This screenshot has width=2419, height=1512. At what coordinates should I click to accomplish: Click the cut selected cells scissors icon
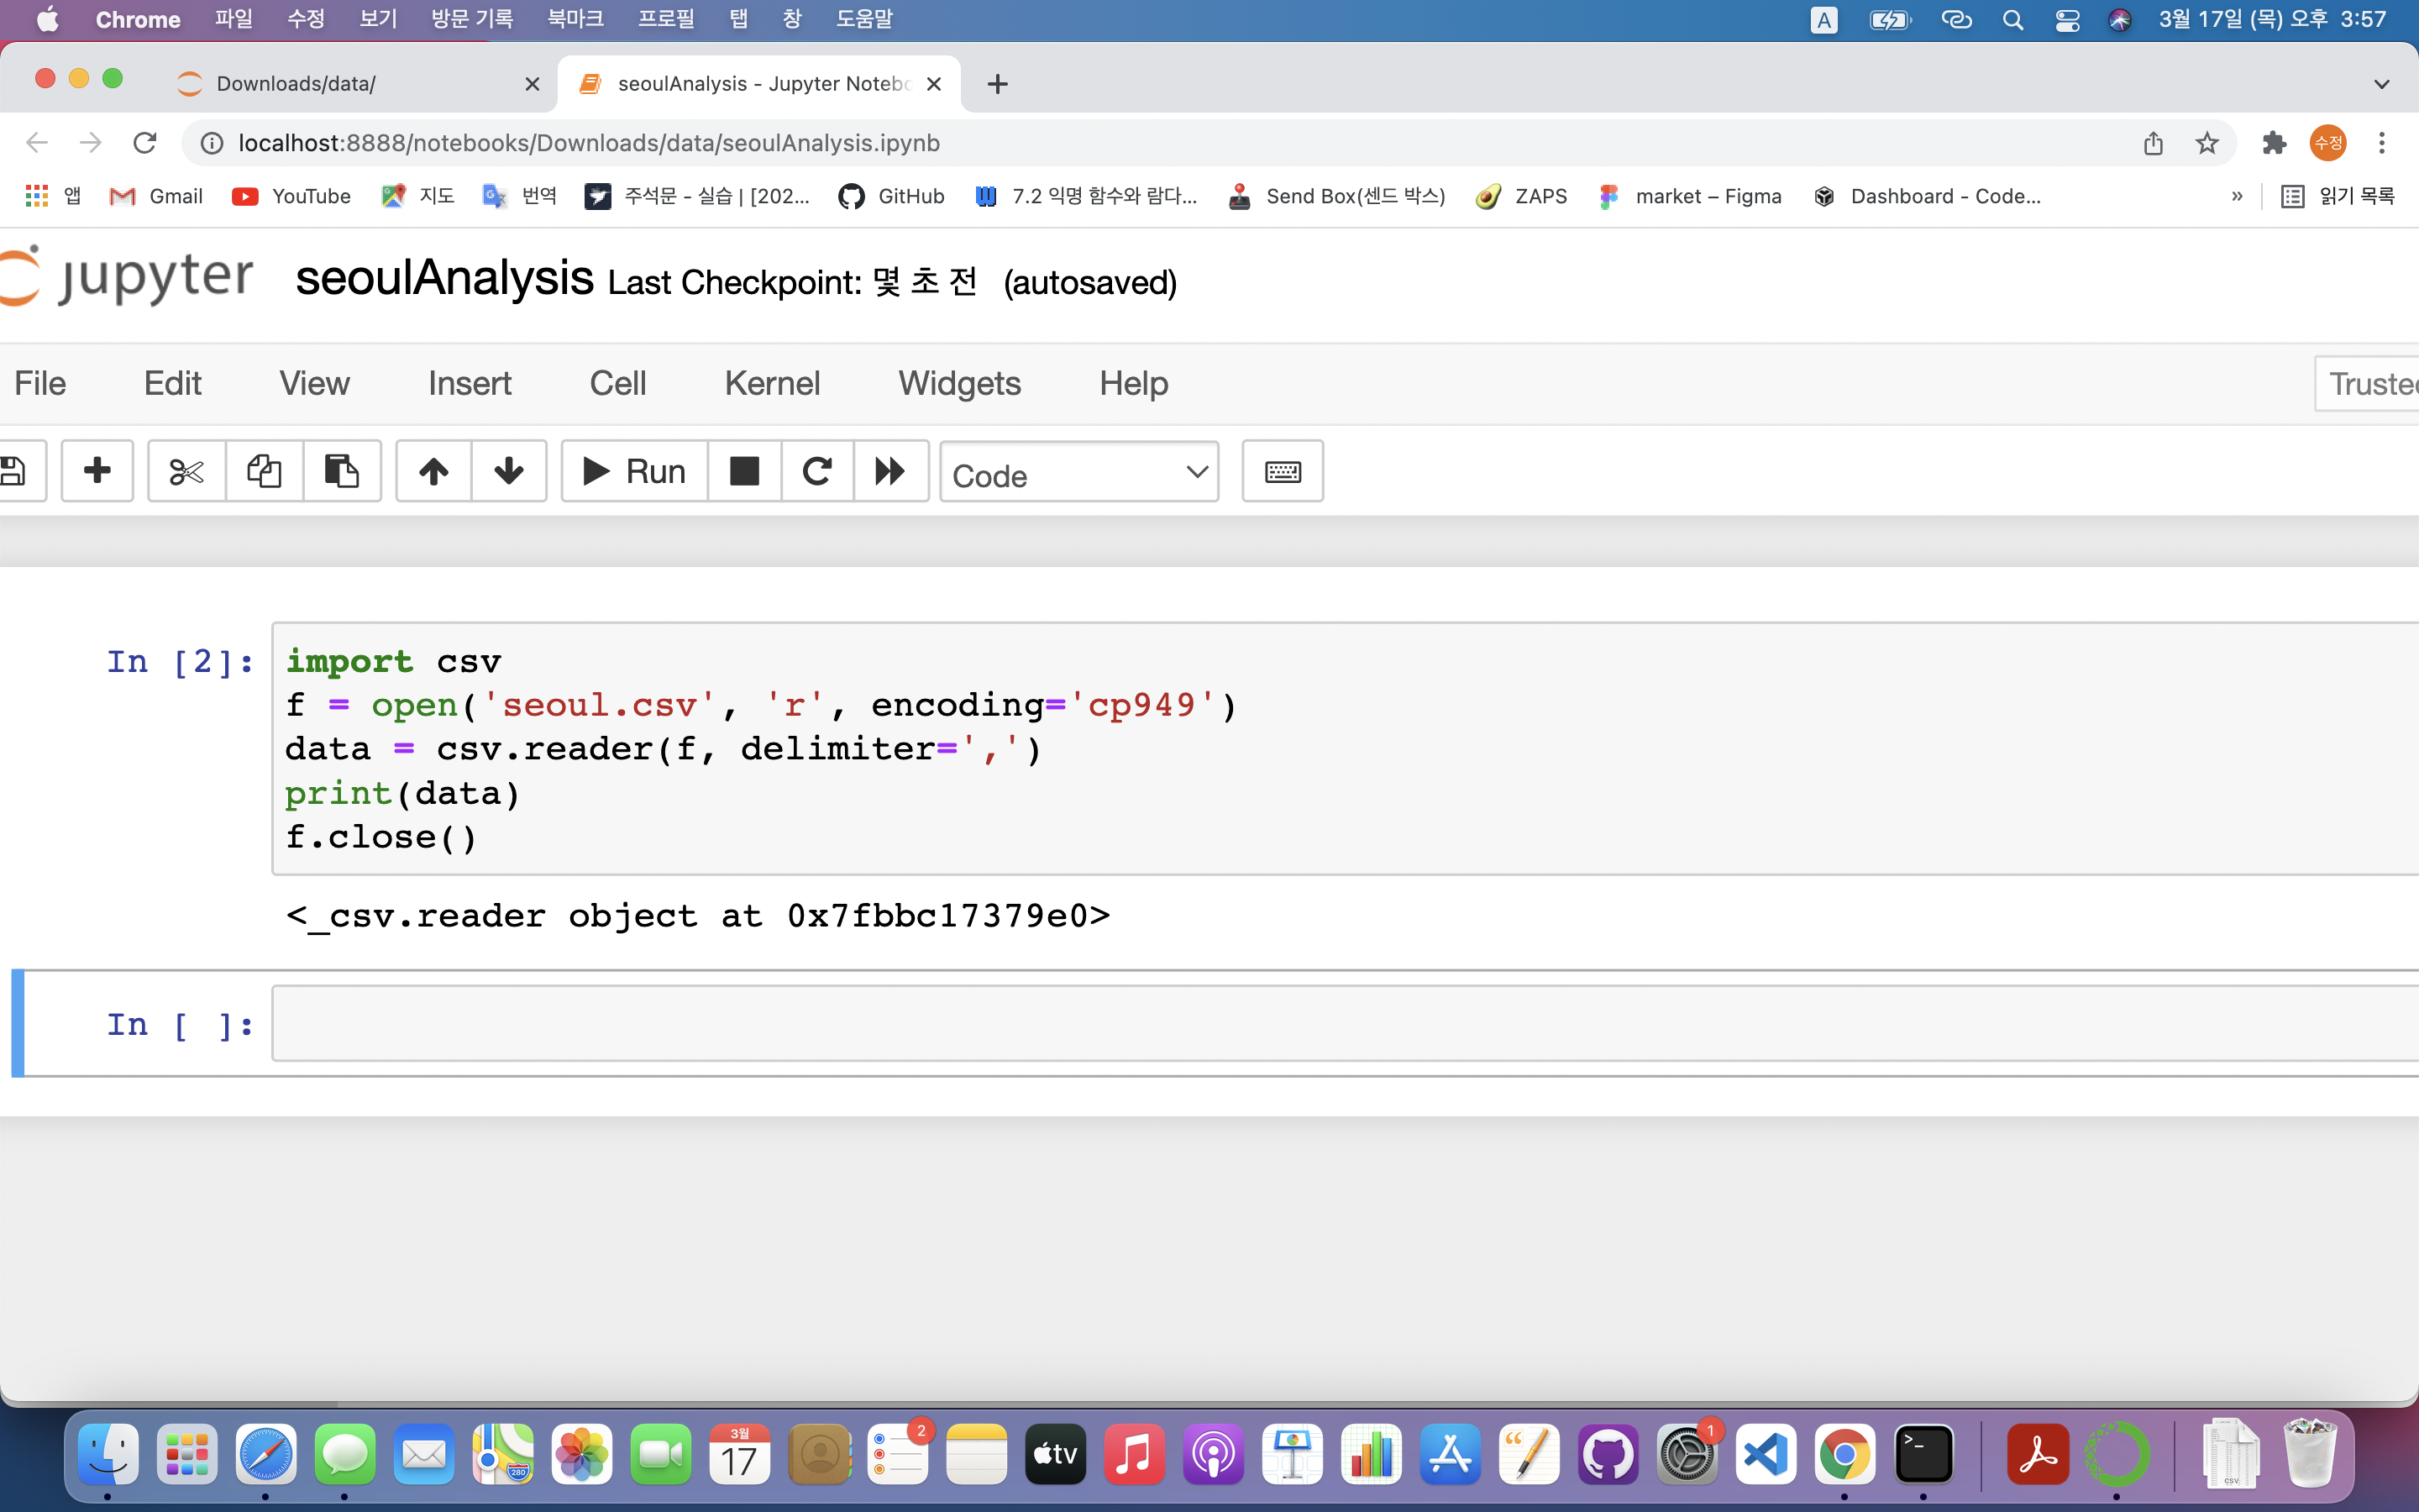tap(186, 471)
